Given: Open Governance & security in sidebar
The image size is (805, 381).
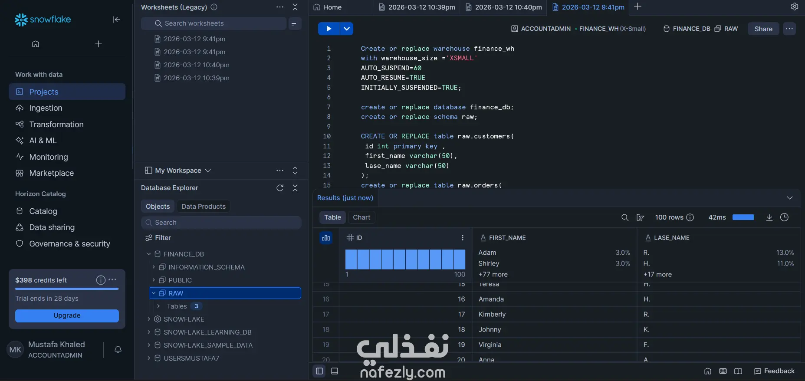Looking at the screenshot, I should [67, 244].
